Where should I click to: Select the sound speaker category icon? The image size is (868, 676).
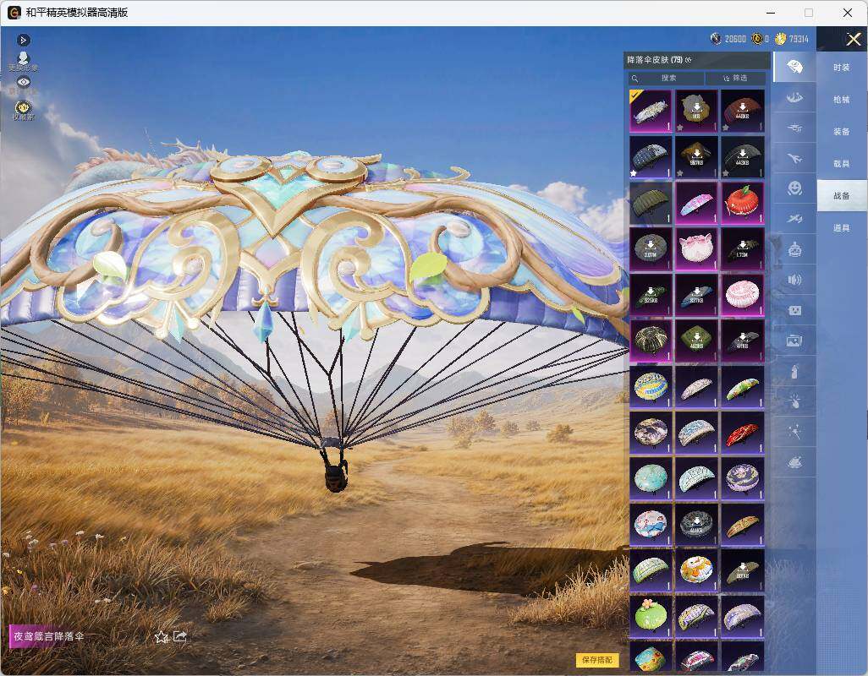[x=794, y=281]
